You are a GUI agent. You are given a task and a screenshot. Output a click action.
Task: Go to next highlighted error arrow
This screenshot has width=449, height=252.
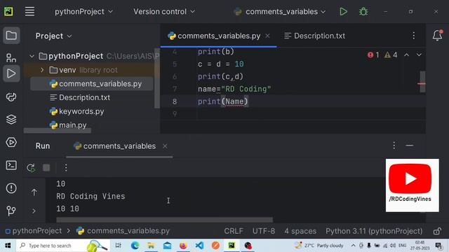(419, 55)
